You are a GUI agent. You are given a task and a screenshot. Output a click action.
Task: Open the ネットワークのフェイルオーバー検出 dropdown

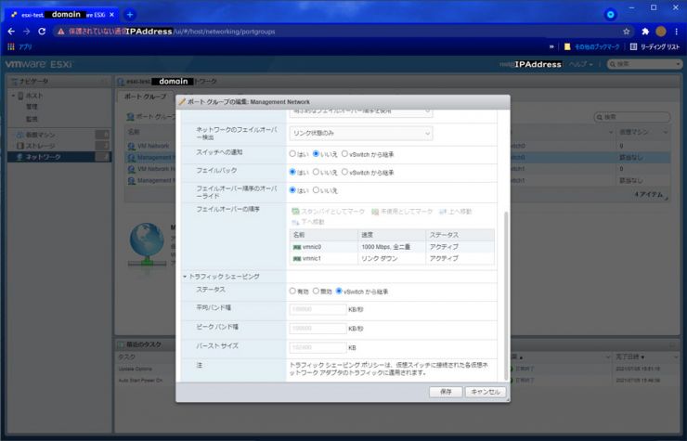(x=360, y=134)
